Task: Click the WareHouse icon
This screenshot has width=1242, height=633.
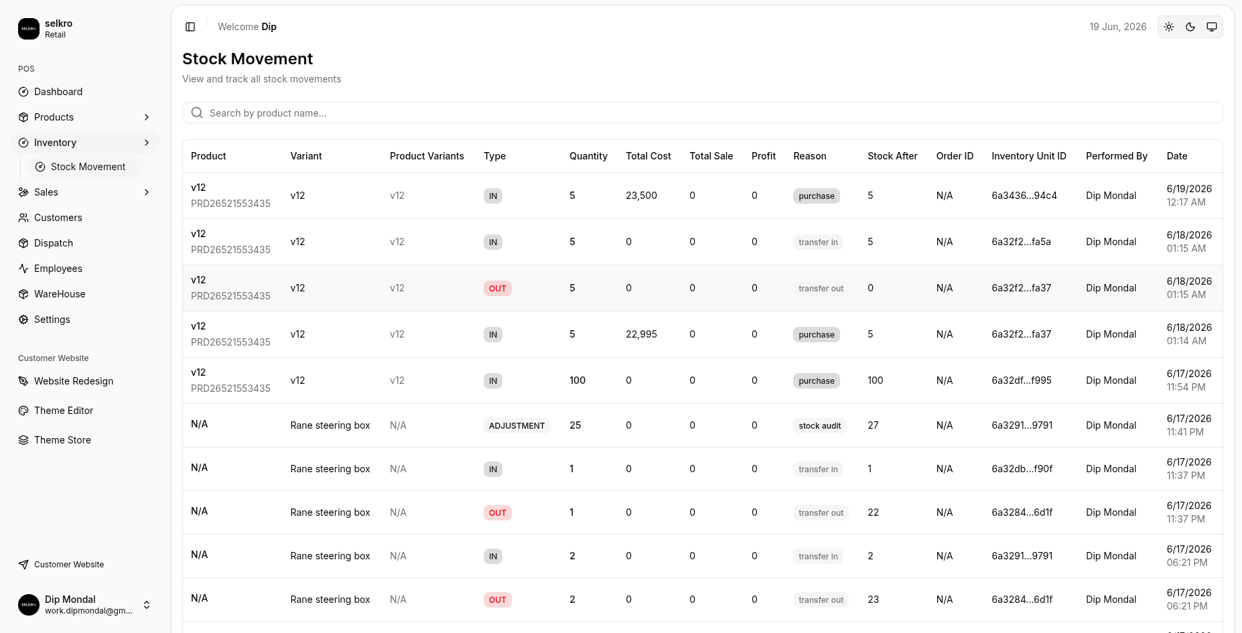Action: pyautogui.click(x=23, y=294)
